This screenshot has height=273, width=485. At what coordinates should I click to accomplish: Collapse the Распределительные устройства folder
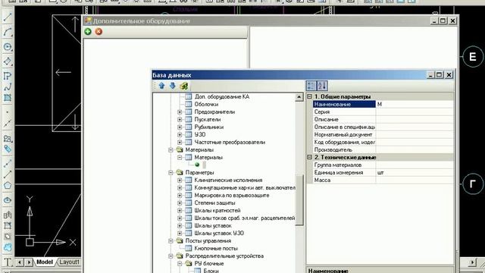tap(171, 256)
